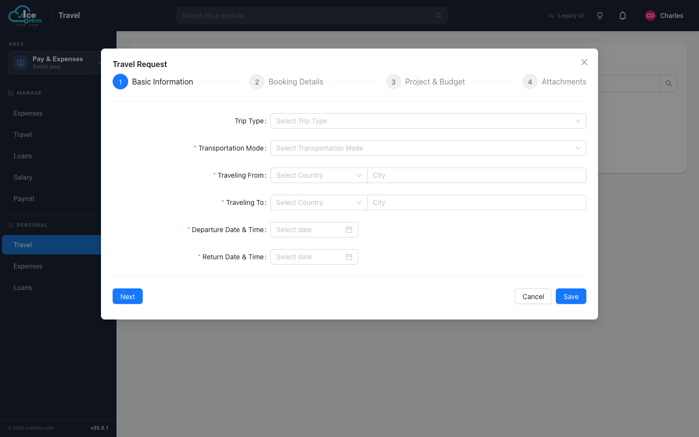Click the Traveling To City field
Viewport: 699px width, 437px height.
point(477,202)
